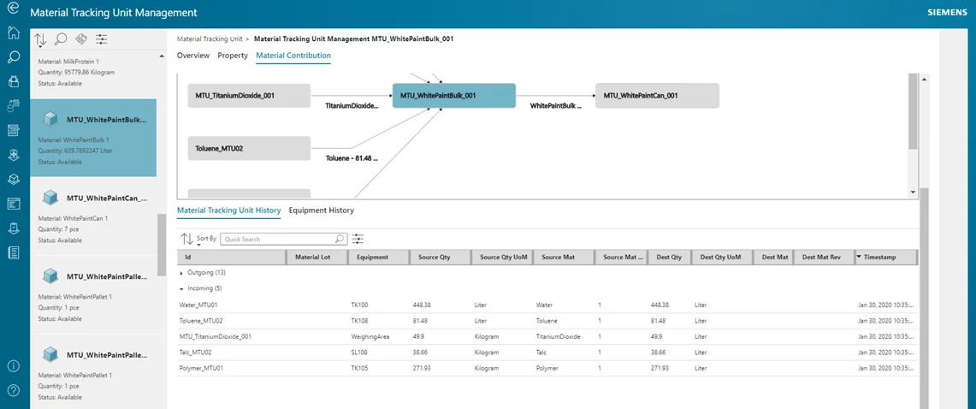Viewport: 976px width, 409px height.
Task: Click the magnifier icon above the MTU list
Action: click(61, 39)
